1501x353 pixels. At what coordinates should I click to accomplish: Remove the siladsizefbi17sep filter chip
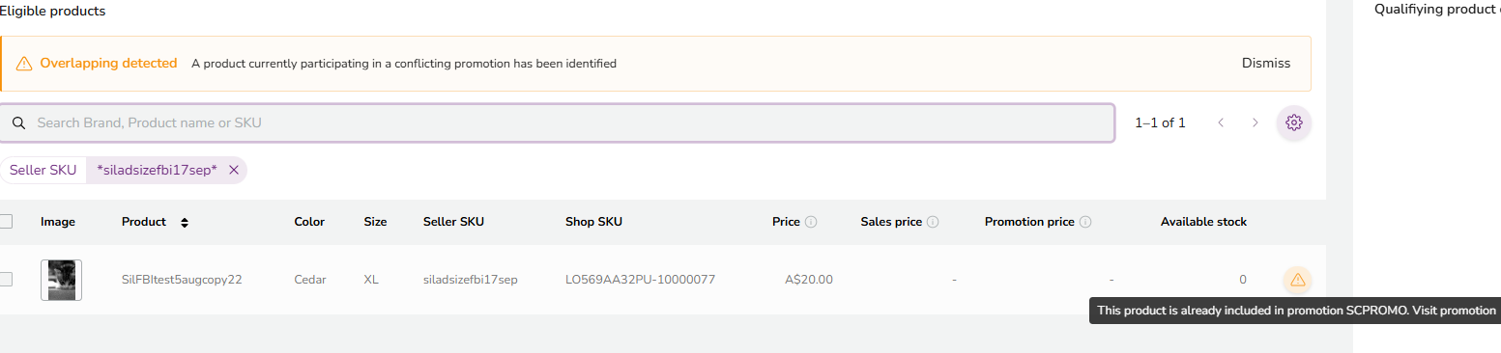[234, 170]
